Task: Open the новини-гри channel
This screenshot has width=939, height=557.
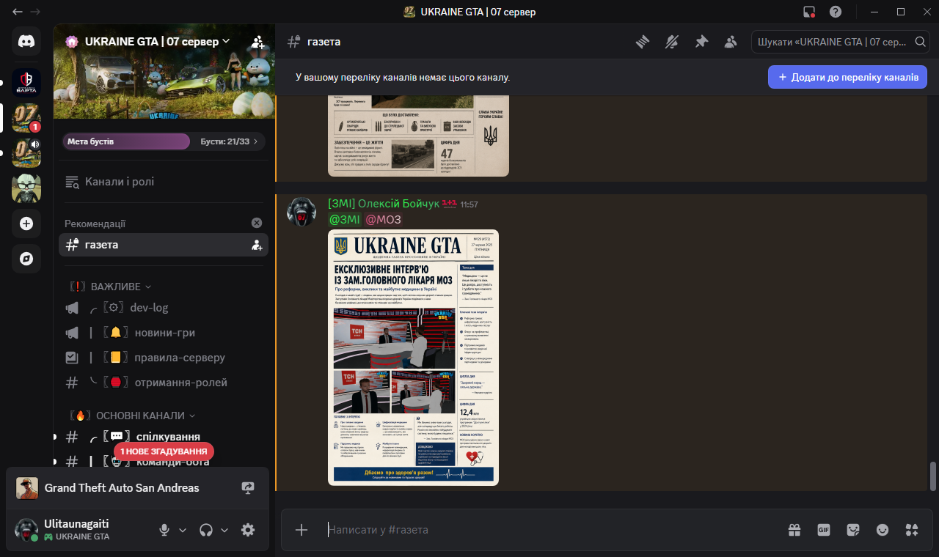Action: (164, 333)
